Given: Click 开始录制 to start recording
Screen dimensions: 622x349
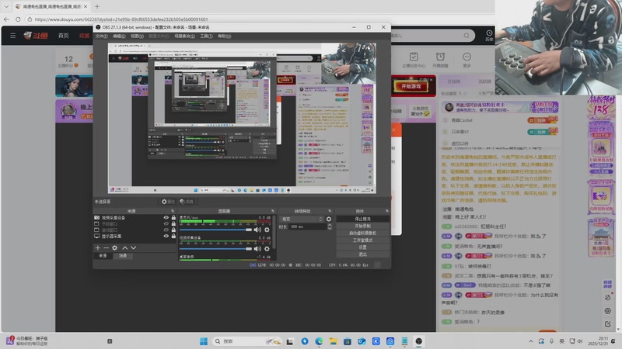Looking at the screenshot, I should click(x=362, y=226).
